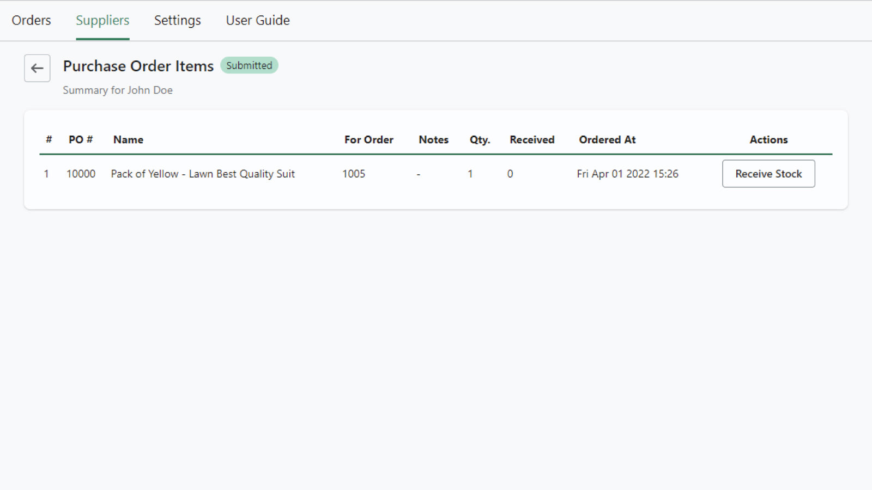The height and width of the screenshot is (490, 872).
Task: Click the Purchase Order Items heading
Action: (x=138, y=66)
